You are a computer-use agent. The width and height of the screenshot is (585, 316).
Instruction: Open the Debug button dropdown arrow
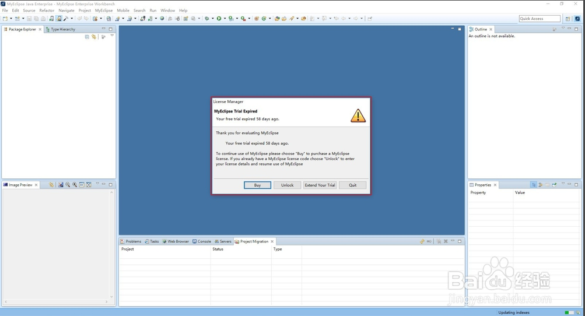pos(213,19)
